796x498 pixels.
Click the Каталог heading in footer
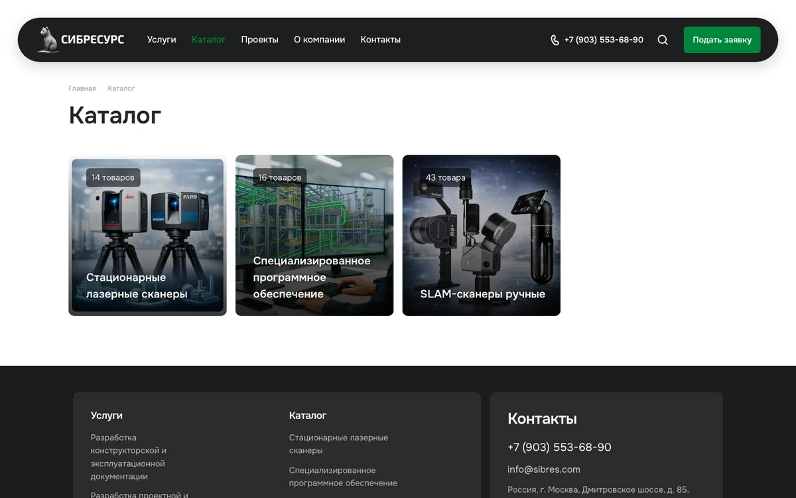[x=308, y=416]
